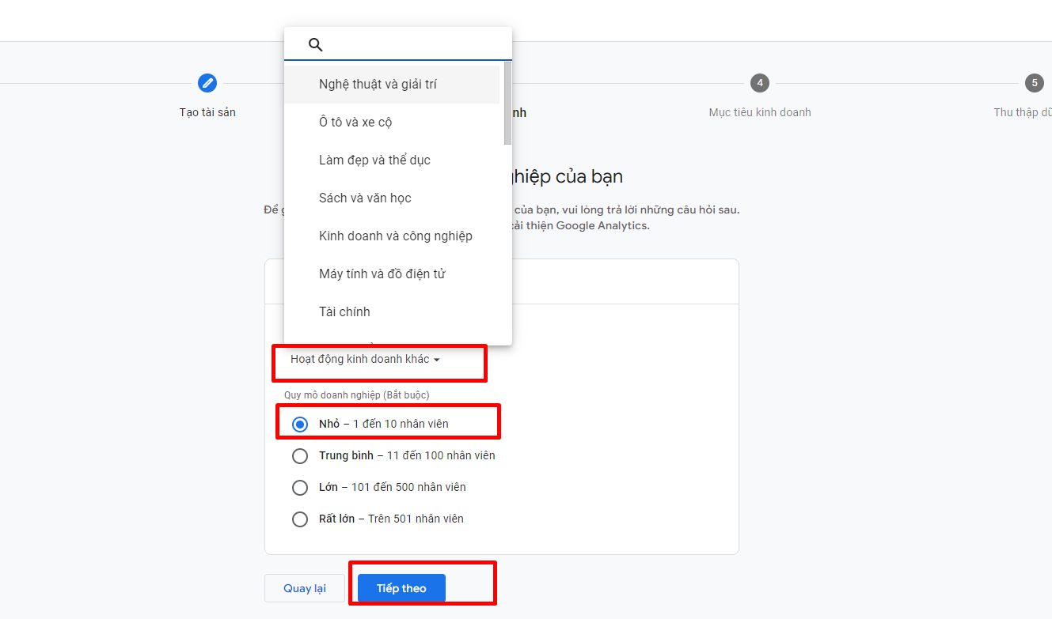Click step 5 circle icon
Screen dimensions: 1052x619
[x=1034, y=83]
